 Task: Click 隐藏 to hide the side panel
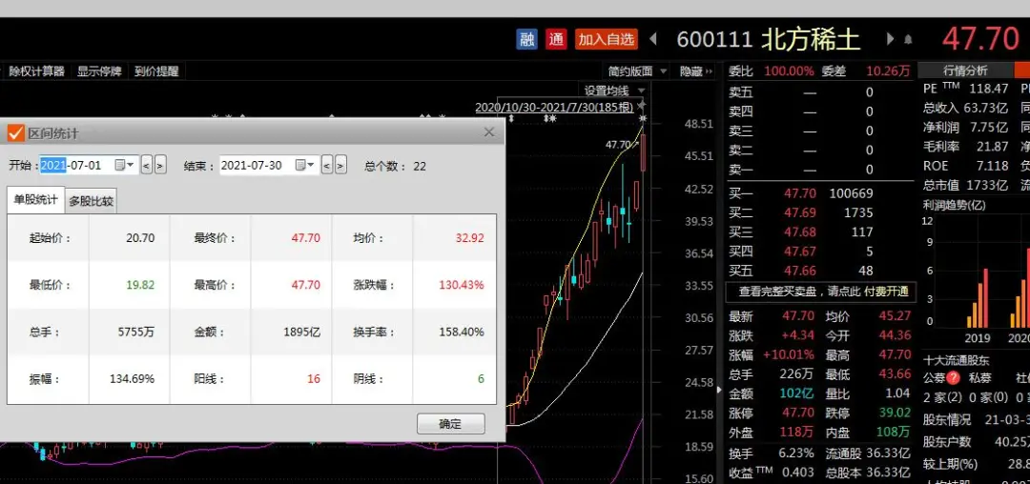tap(695, 71)
